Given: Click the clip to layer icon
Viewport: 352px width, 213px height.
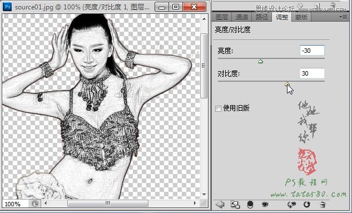Looking at the screenshot, I should [x=250, y=205].
